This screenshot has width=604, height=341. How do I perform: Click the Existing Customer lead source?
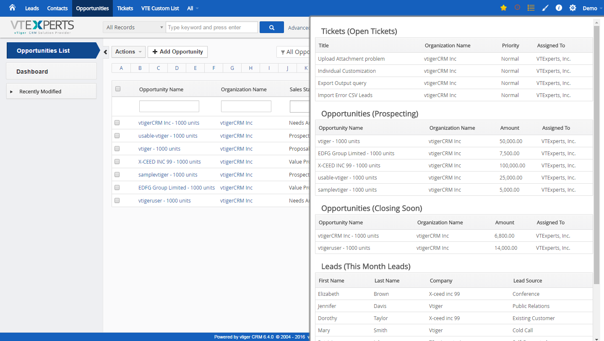pos(534,318)
